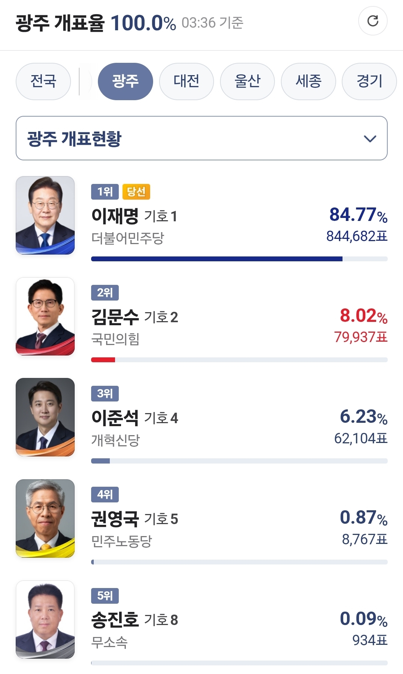Click 김문수 candidate photo thumbnail
The width and height of the screenshot is (403, 674).
click(45, 316)
